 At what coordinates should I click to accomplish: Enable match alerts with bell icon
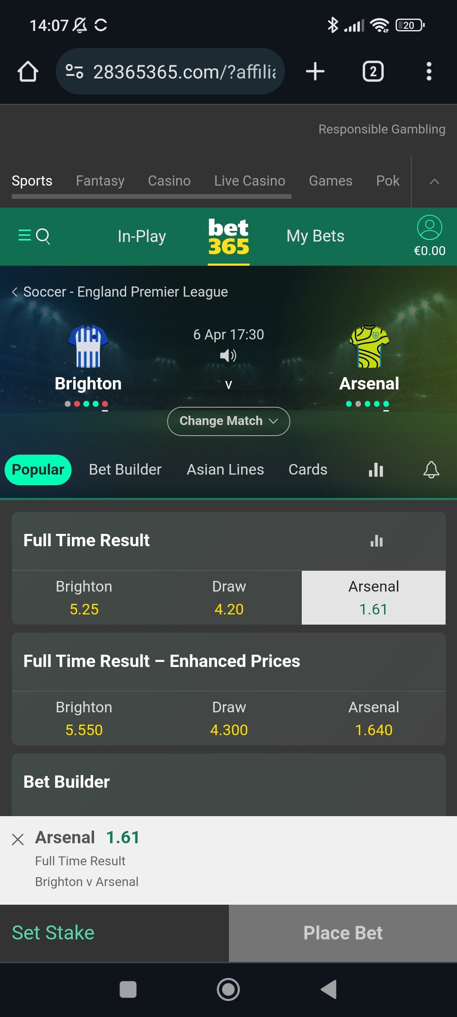[x=431, y=470]
